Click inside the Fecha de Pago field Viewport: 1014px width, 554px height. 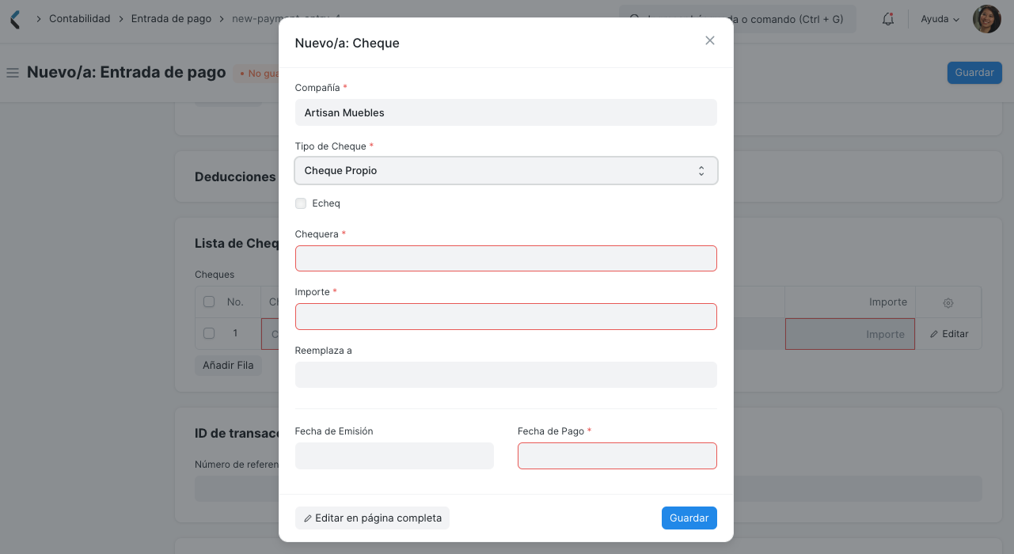coord(617,456)
